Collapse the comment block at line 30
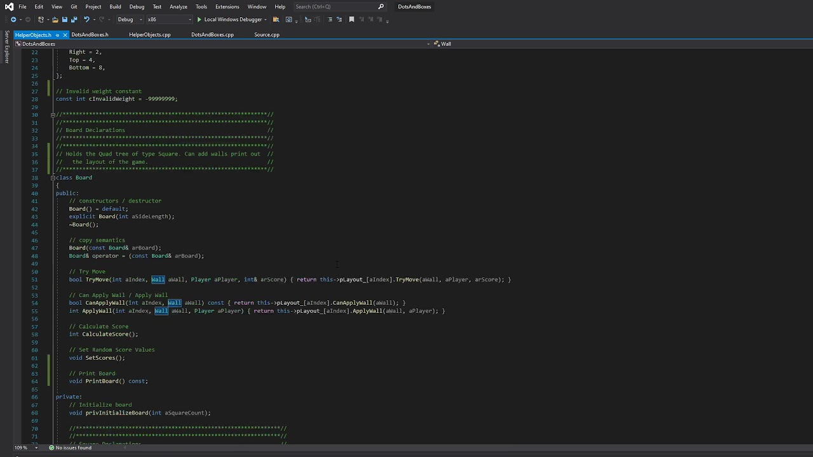 pos(53,115)
